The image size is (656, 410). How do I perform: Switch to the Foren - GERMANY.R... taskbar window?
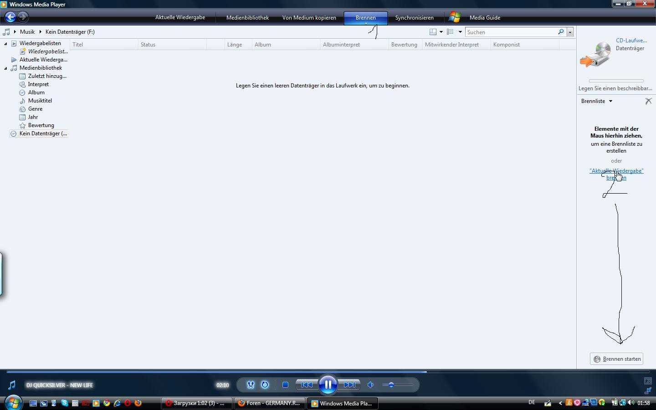(269, 403)
